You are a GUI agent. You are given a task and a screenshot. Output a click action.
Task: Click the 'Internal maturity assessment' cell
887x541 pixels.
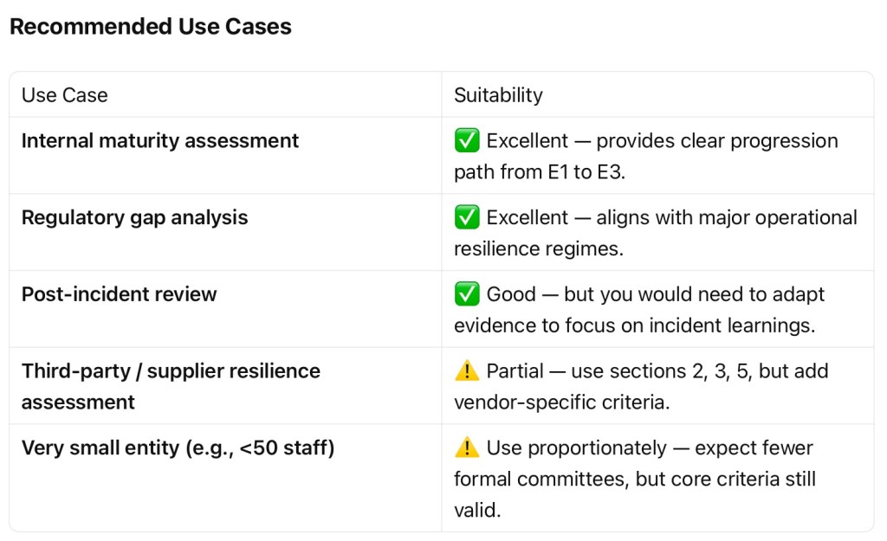pos(160,141)
